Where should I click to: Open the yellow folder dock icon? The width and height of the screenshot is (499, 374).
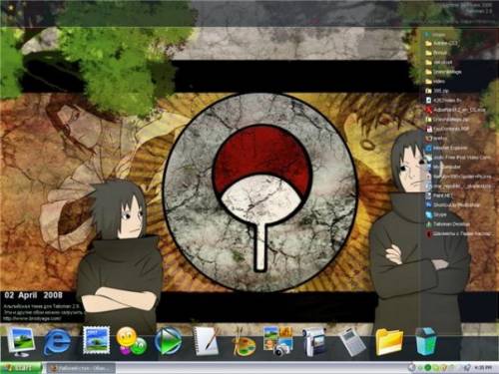point(389,342)
